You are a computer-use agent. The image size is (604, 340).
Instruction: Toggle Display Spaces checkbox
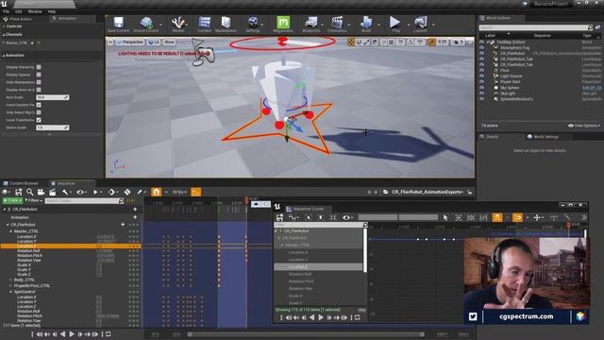pyautogui.click(x=39, y=75)
